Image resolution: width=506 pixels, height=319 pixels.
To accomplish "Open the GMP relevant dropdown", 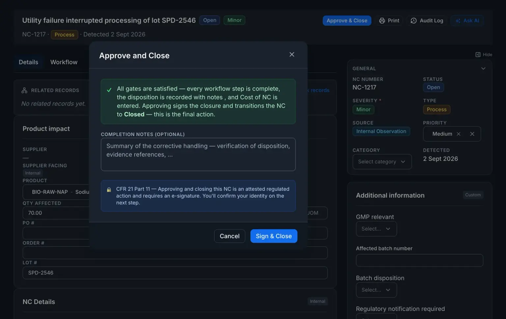I will (x=376, y=229).
